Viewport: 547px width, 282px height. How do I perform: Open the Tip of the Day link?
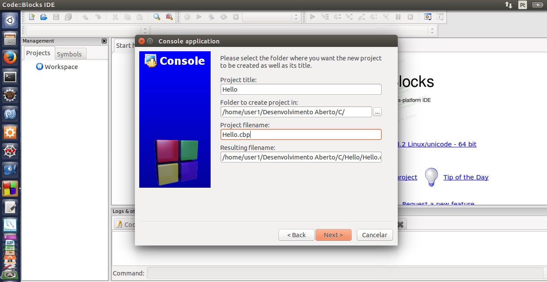(466, 177)
